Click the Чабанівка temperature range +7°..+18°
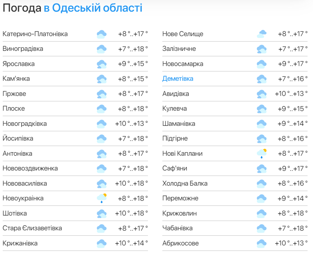Screen dimensions: 313x254 tap(292, 228)
